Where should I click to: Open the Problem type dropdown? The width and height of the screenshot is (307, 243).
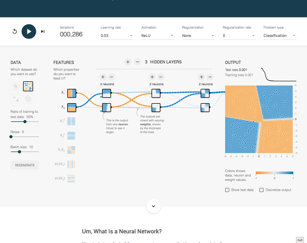[280, 36]
